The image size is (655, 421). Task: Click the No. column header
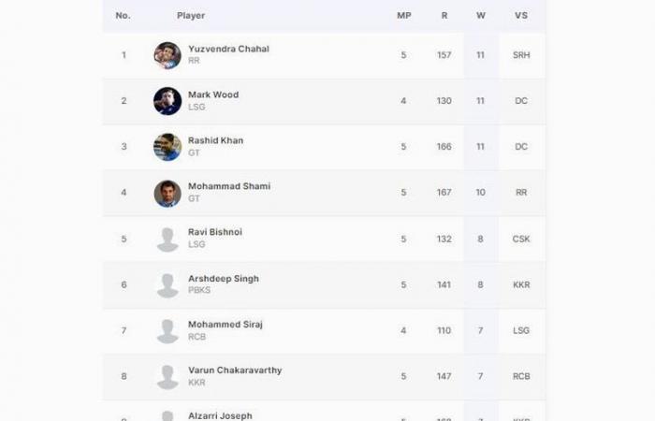pos(124,16)
